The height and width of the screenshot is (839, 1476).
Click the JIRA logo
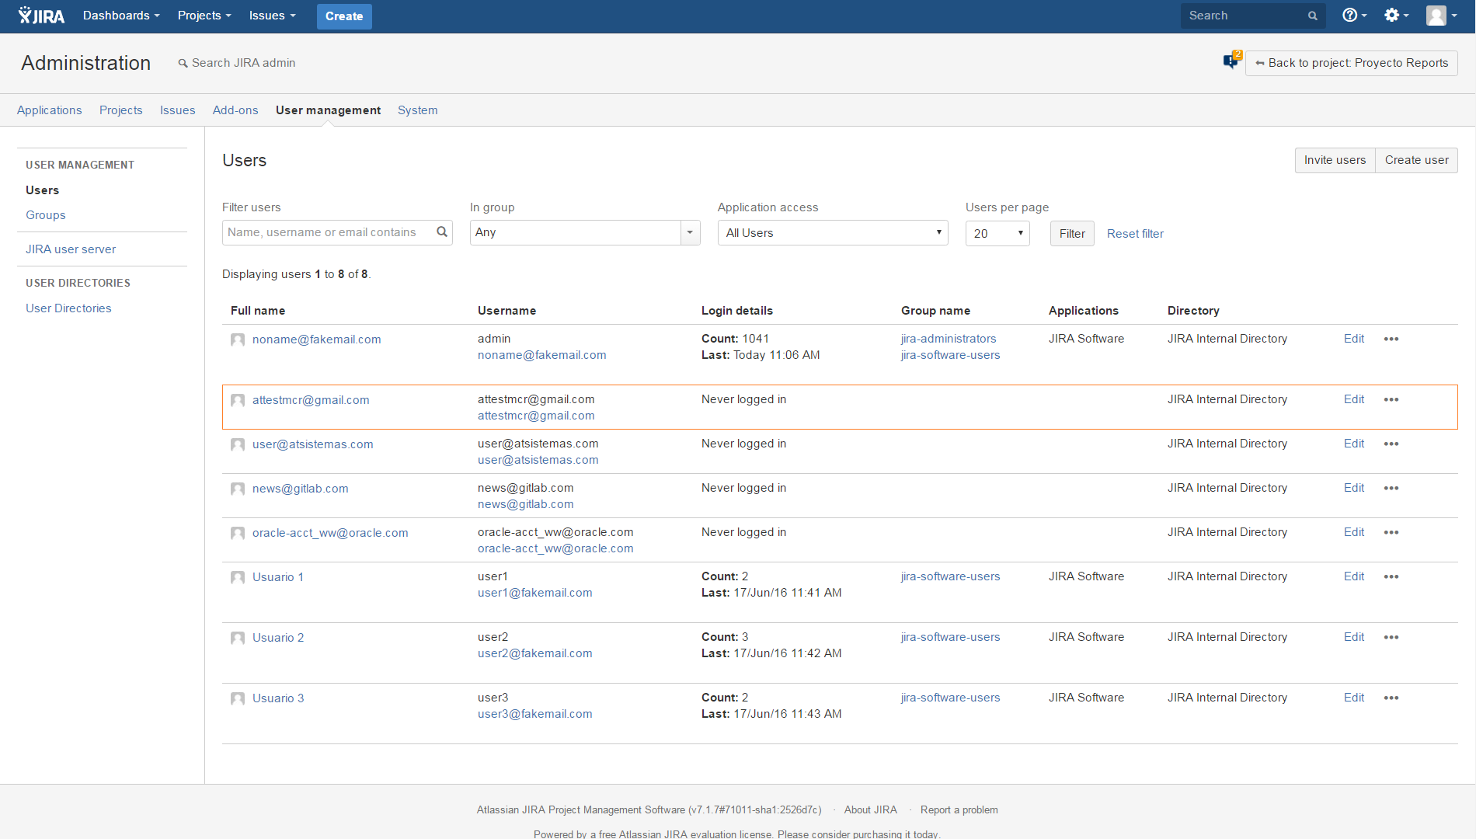click(x=42, y=16)
